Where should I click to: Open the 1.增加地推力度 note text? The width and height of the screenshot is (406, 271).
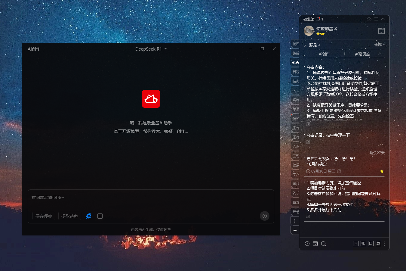pos(344,196)
